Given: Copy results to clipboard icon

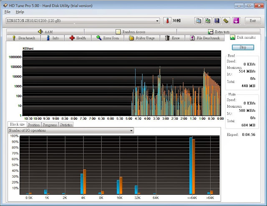Looking at the screenshot, I should tap(199, 21).
